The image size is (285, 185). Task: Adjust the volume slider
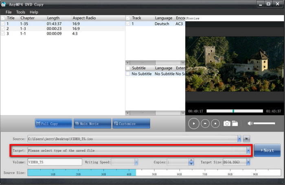pyautogui.click(x=264, y=123)
